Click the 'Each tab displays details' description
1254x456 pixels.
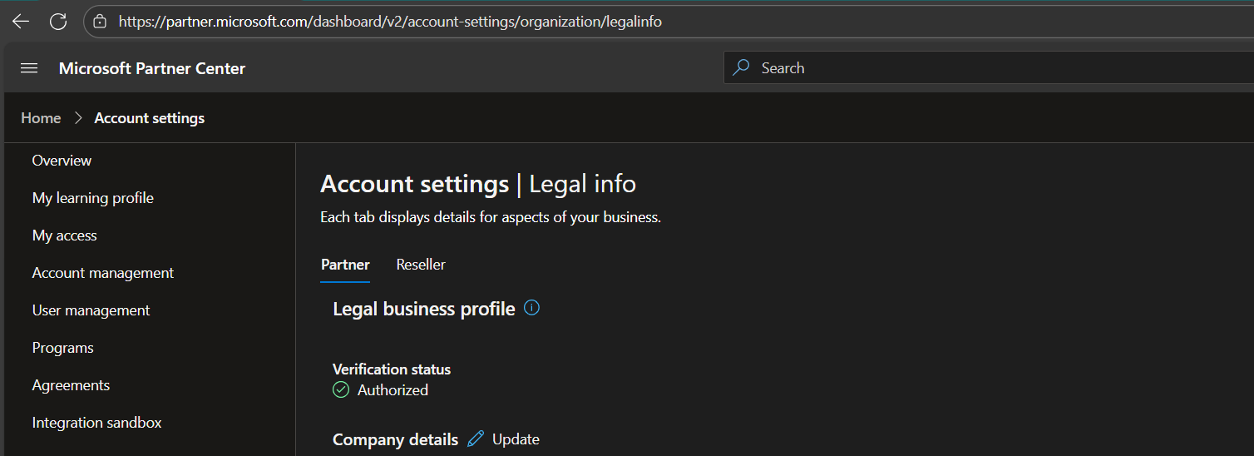491,217
